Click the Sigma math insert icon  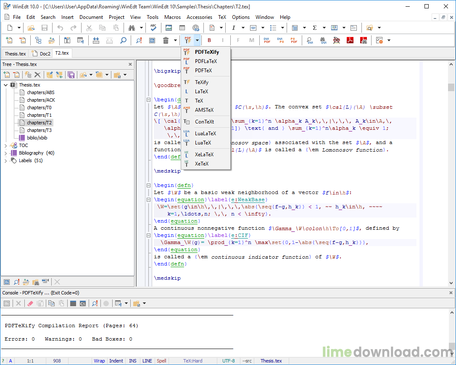click(x=315, y=28)
